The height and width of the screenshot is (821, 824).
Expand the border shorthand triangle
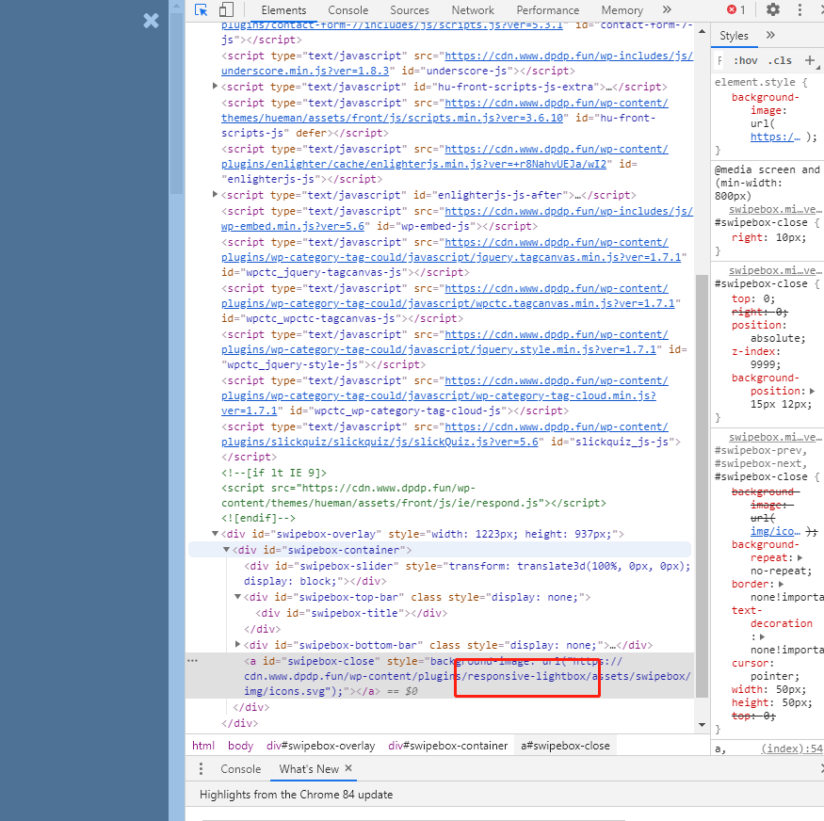(x=781, y=584)
